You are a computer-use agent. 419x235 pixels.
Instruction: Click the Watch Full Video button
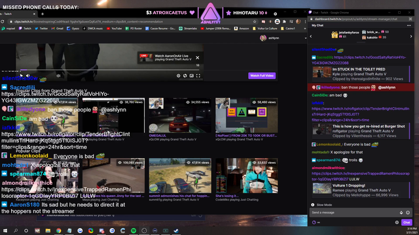(262, 76)
